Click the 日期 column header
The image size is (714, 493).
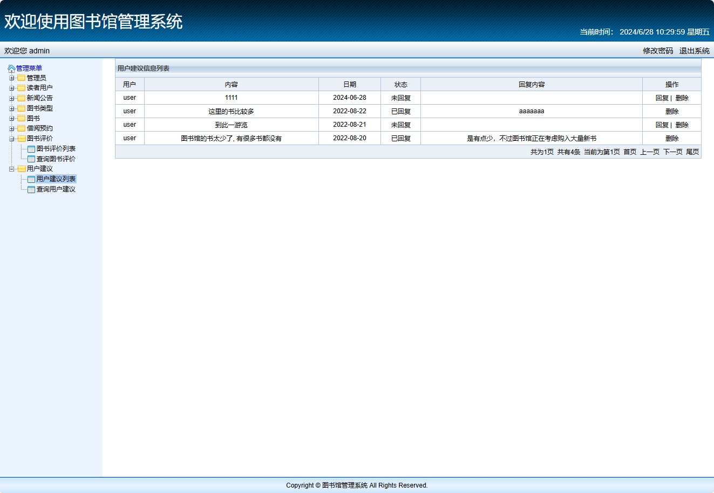click(x=350, y=85)
